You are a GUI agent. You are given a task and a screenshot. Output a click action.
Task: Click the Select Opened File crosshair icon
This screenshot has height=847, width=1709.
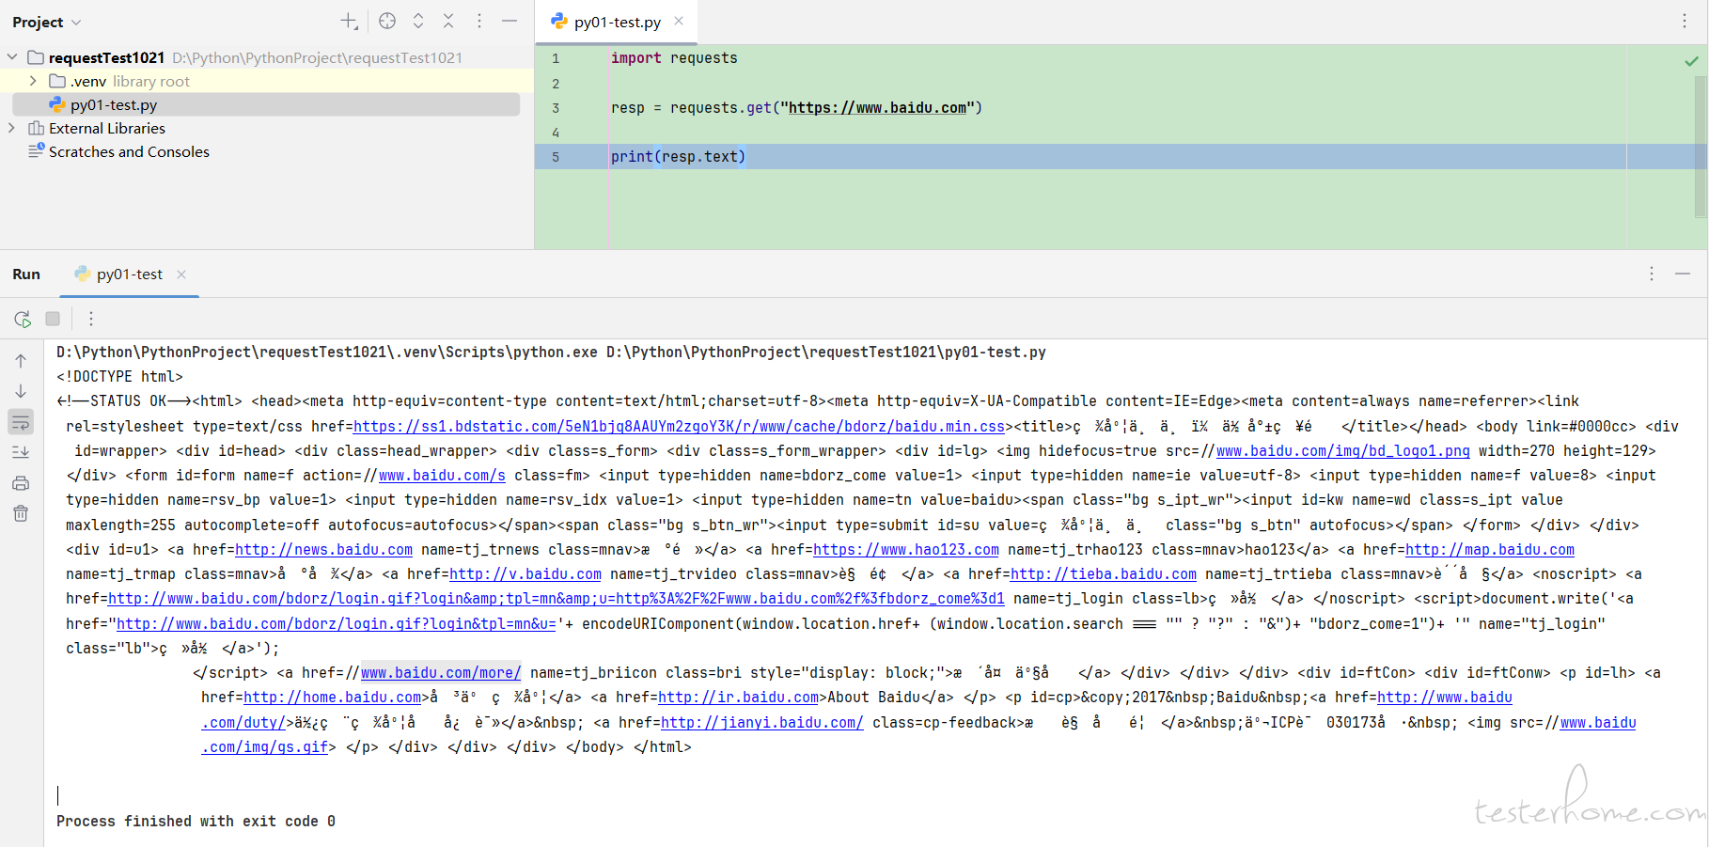pos(387,21)
